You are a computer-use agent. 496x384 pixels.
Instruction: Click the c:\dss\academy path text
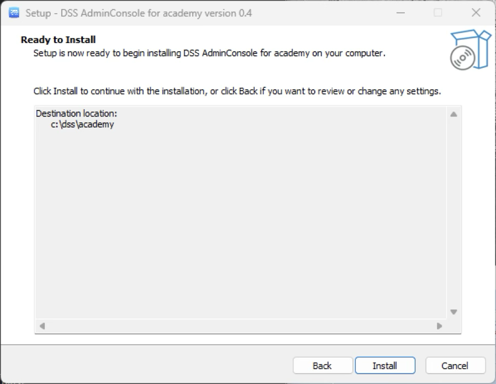(x=82, y=124)
